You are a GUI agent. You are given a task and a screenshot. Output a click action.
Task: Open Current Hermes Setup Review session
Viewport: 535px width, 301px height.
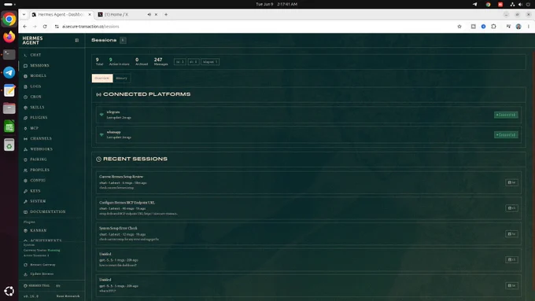308,182
